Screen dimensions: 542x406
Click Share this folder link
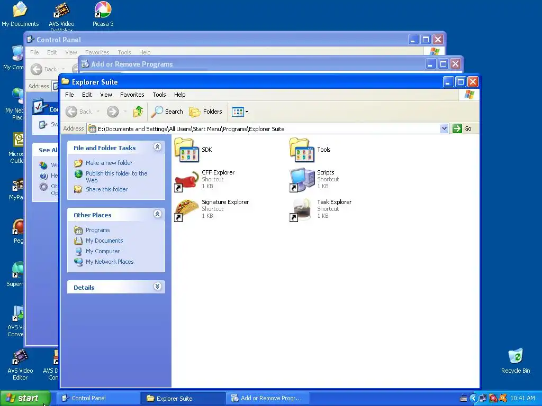click(x=106, y=189)
